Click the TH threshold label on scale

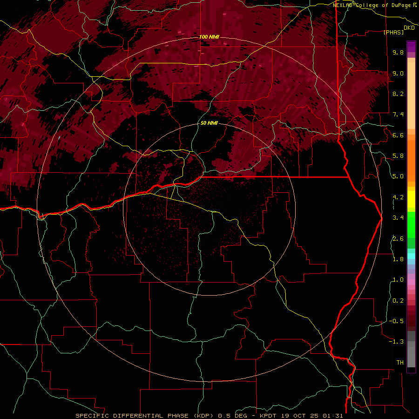point(400,363)
